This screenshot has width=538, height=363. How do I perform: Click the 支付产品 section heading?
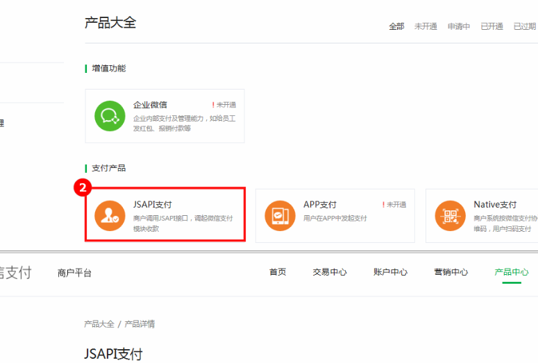[x=109, y=168]
